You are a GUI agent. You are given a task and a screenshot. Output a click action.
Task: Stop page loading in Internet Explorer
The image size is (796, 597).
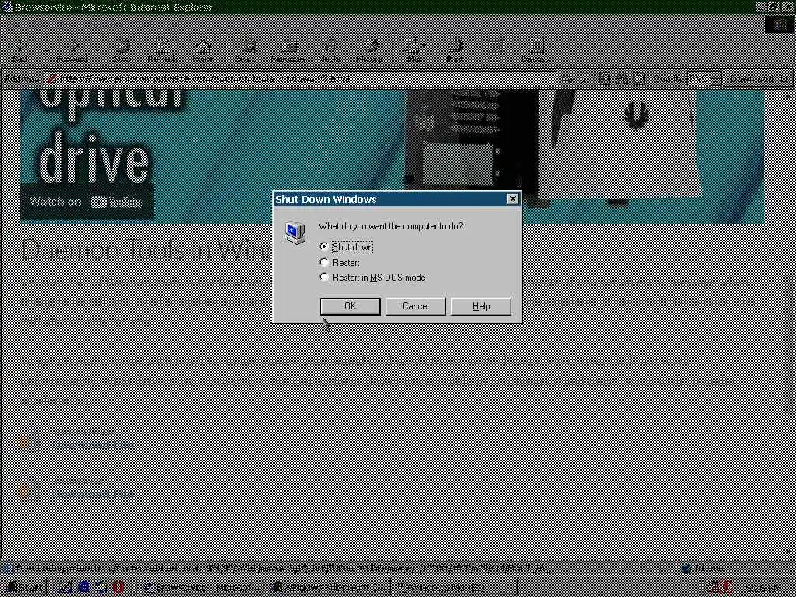coord(122,51)
